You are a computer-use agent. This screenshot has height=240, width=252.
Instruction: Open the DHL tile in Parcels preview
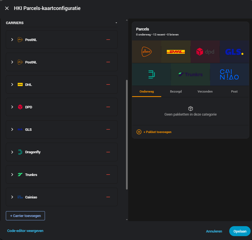click(x=176, y=52)
